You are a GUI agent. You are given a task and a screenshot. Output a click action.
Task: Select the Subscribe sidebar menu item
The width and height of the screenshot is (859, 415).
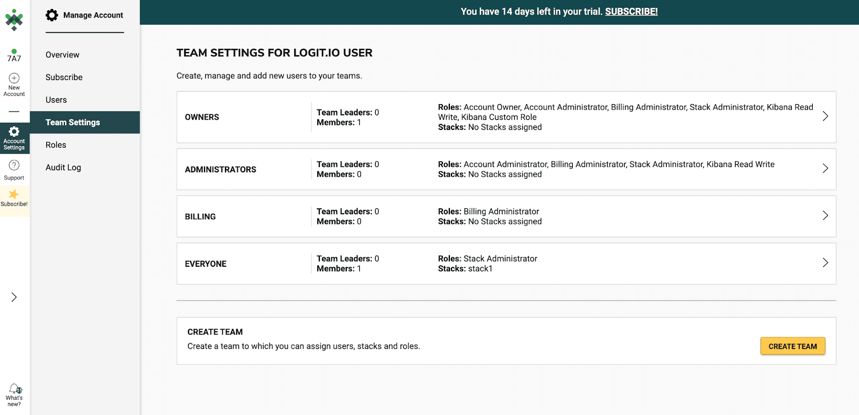point(64,77)
